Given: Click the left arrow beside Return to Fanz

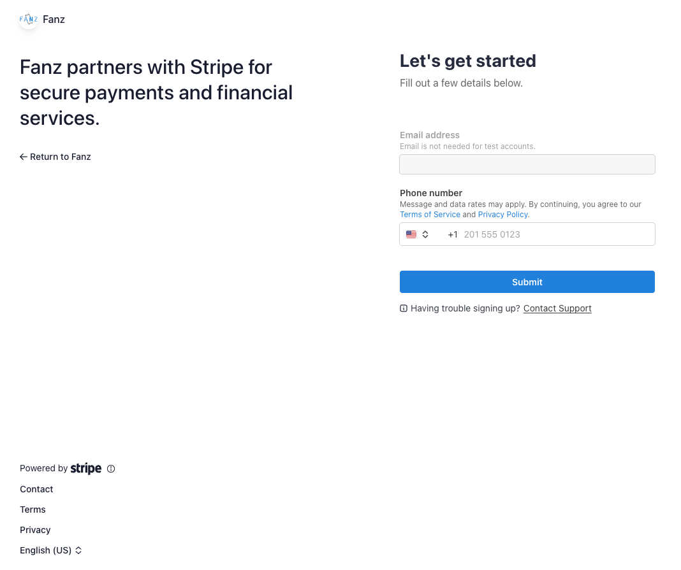Looking at the screenshot, I should 24,157.
